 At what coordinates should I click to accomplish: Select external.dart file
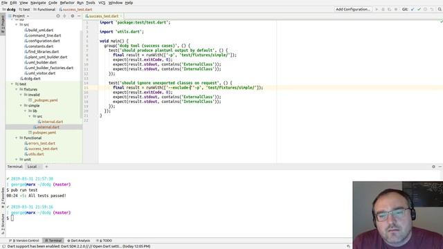point(46,127)
